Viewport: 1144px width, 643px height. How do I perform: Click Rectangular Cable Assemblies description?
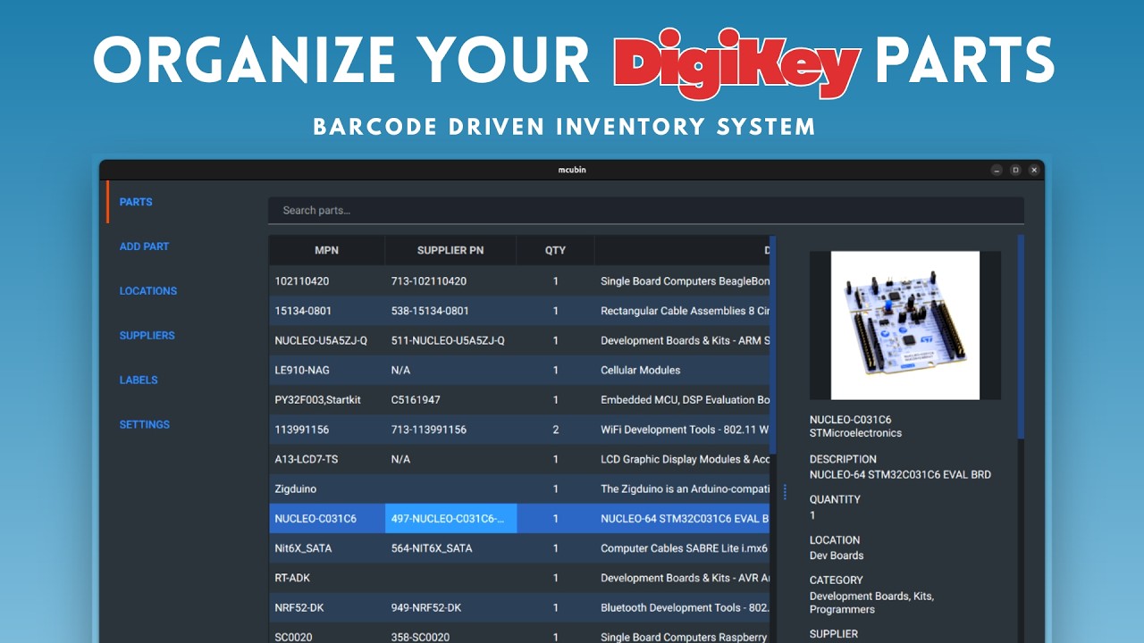pyautogui.click(x=682, y=311)
